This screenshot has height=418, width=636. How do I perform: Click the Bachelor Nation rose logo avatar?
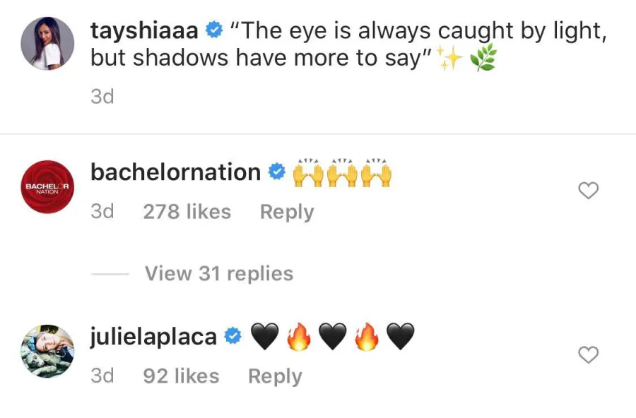[46, 188]
